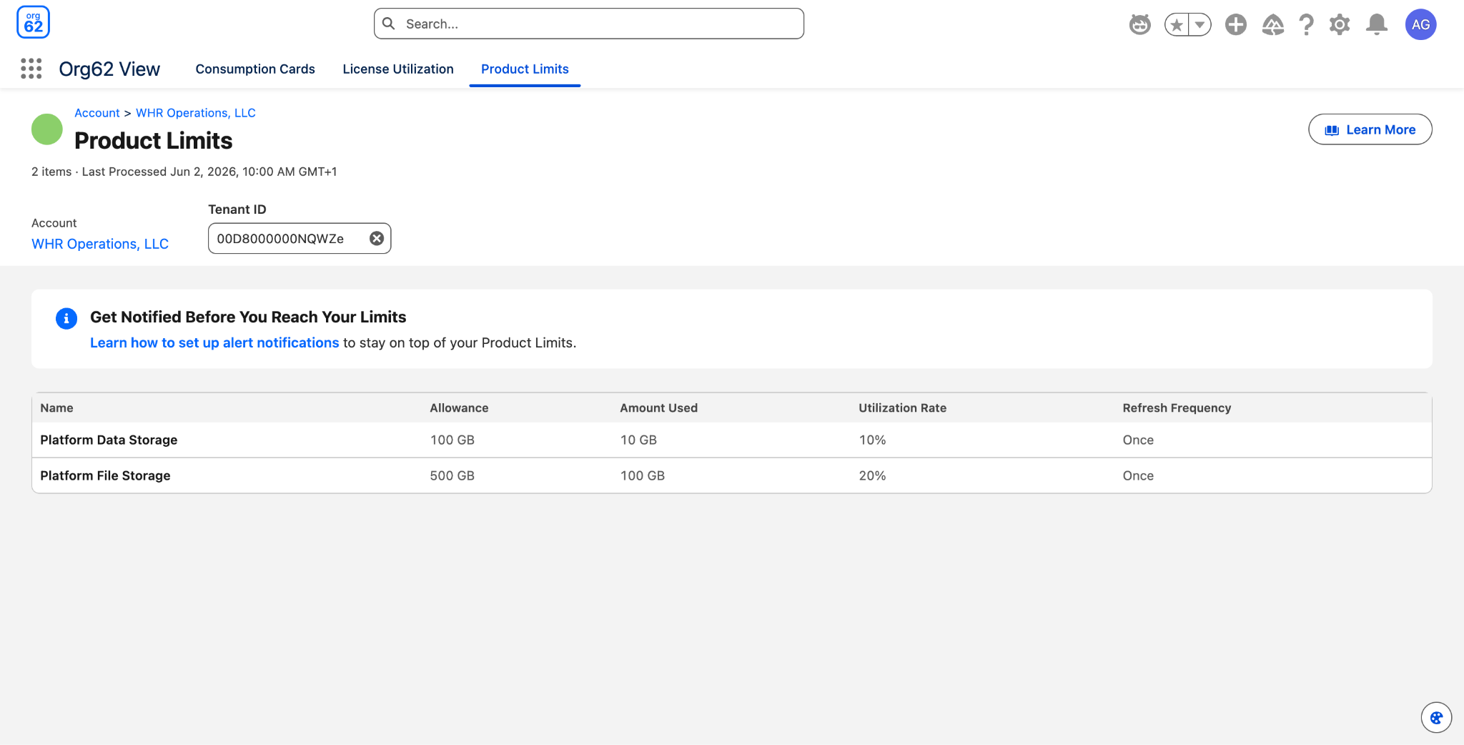Click the "2 items · Last Processed" status text

point(184,172)
